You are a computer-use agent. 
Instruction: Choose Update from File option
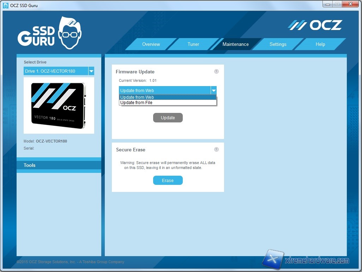coord(136,103)
